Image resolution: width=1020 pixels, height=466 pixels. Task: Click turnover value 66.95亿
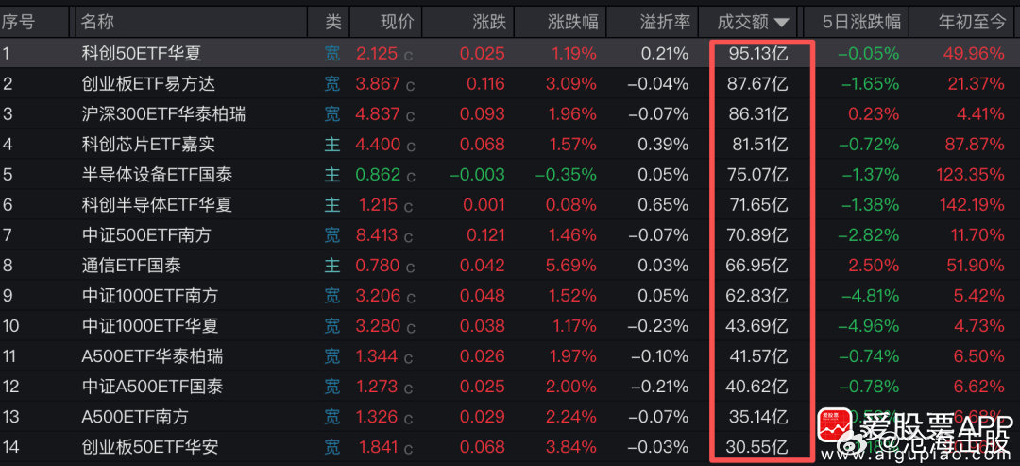[x=757, y=265]
